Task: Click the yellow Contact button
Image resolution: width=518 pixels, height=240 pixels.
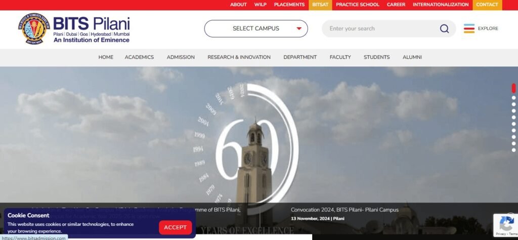Action: pos(487,5)
